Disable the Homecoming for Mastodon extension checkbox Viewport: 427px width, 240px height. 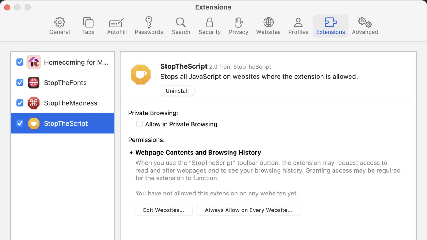point(20,62)
